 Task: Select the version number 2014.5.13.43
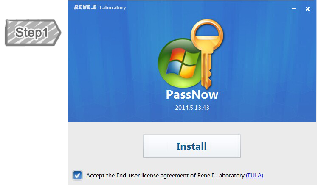pyautogui.click(x=192, y=108)
